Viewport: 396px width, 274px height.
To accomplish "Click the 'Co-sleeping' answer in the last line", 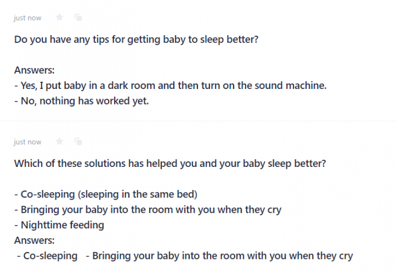I will point(47,256).
